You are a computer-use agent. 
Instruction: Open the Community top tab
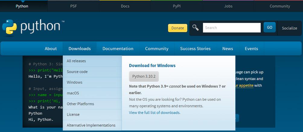click(x=280, y=6)
